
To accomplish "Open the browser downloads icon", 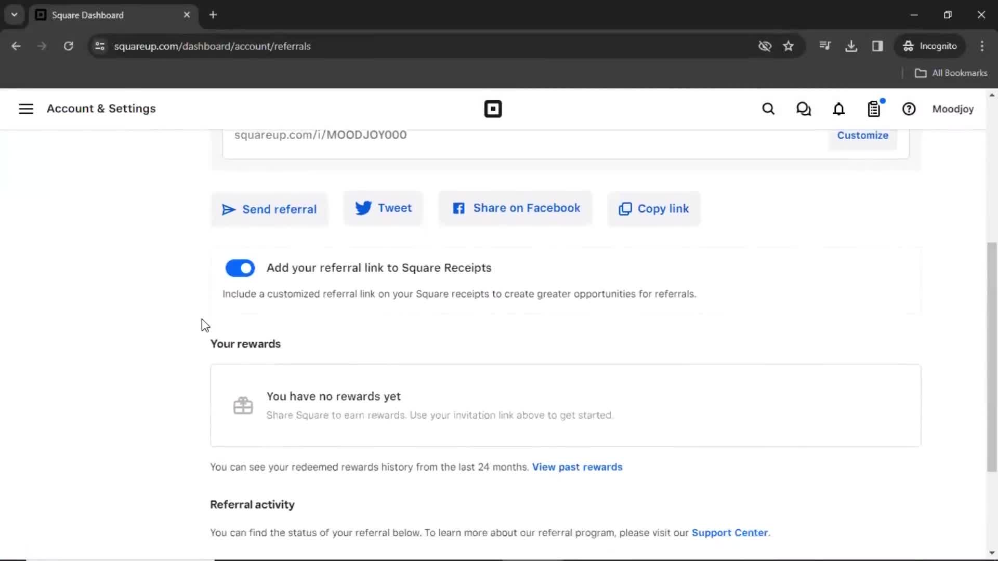I will [851, 46].
